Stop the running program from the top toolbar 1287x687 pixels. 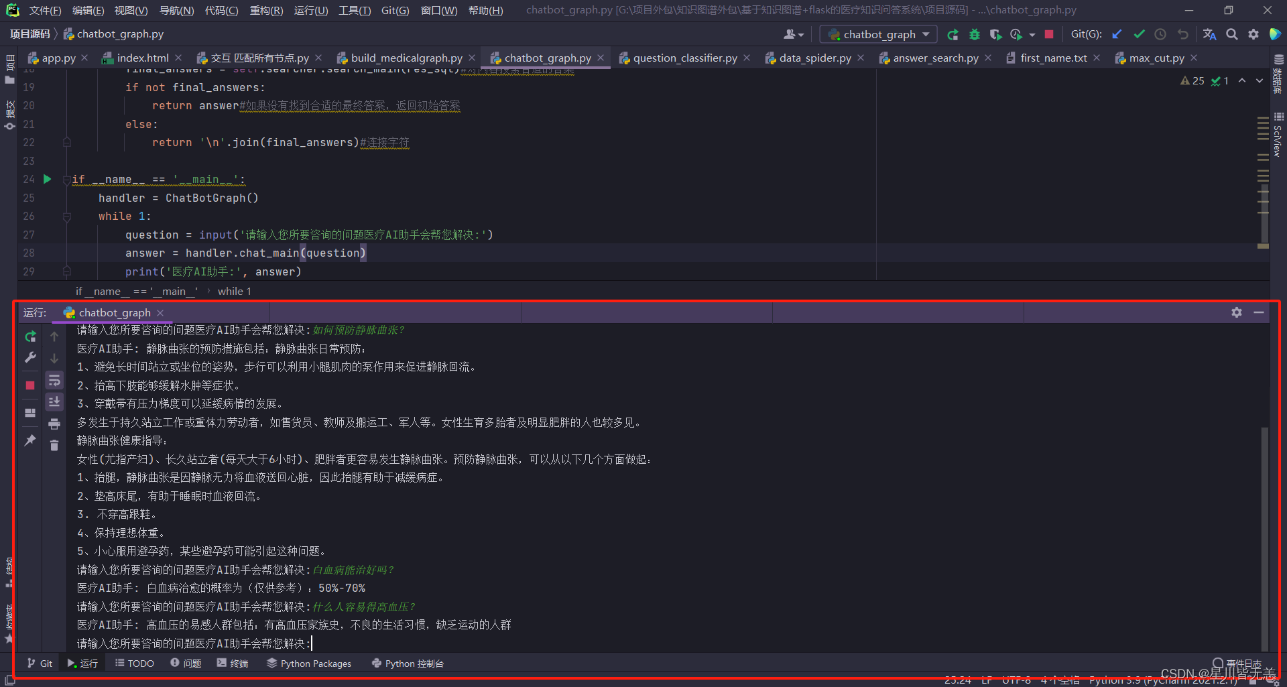pyautogui.click(x=1049, y=34)
